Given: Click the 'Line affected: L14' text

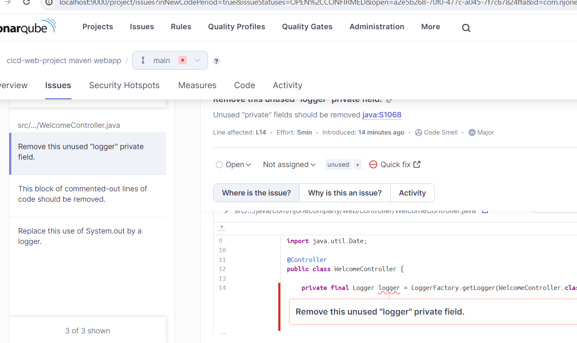Looking at the screenshot, I should pos(239,132).
